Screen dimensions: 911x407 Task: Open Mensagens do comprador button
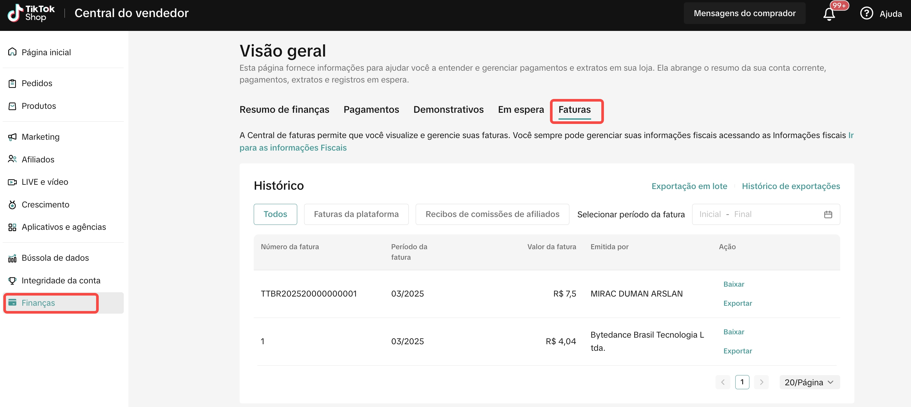coord(744,13)
